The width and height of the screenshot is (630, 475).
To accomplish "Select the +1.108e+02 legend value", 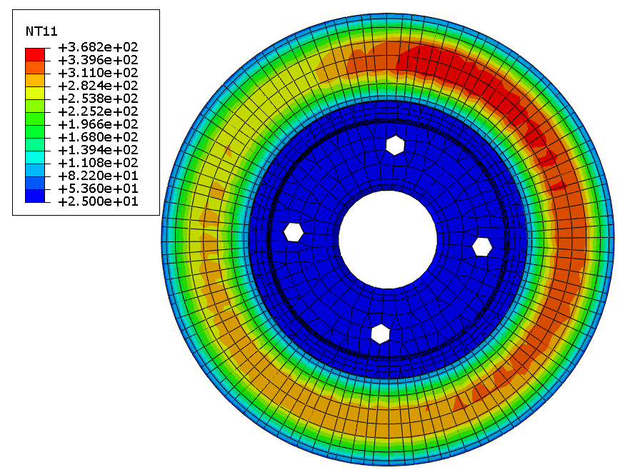I will click(x=98, y=163).
